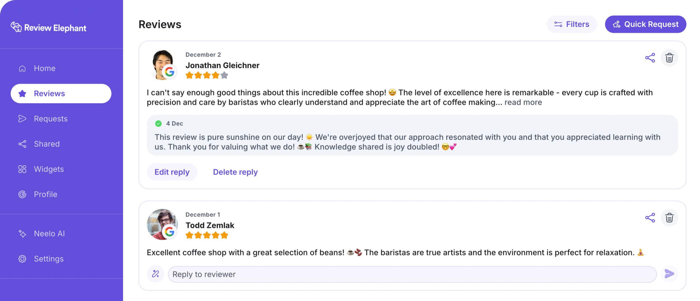Navigate to Widgets in sidebar
Screen dimensions: 700x301
click(x=49, y=169)
